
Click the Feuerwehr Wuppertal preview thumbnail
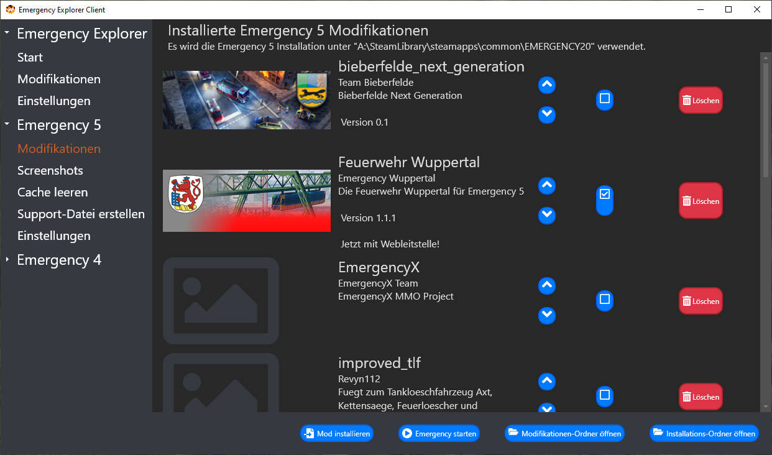[x=247, y=201]
